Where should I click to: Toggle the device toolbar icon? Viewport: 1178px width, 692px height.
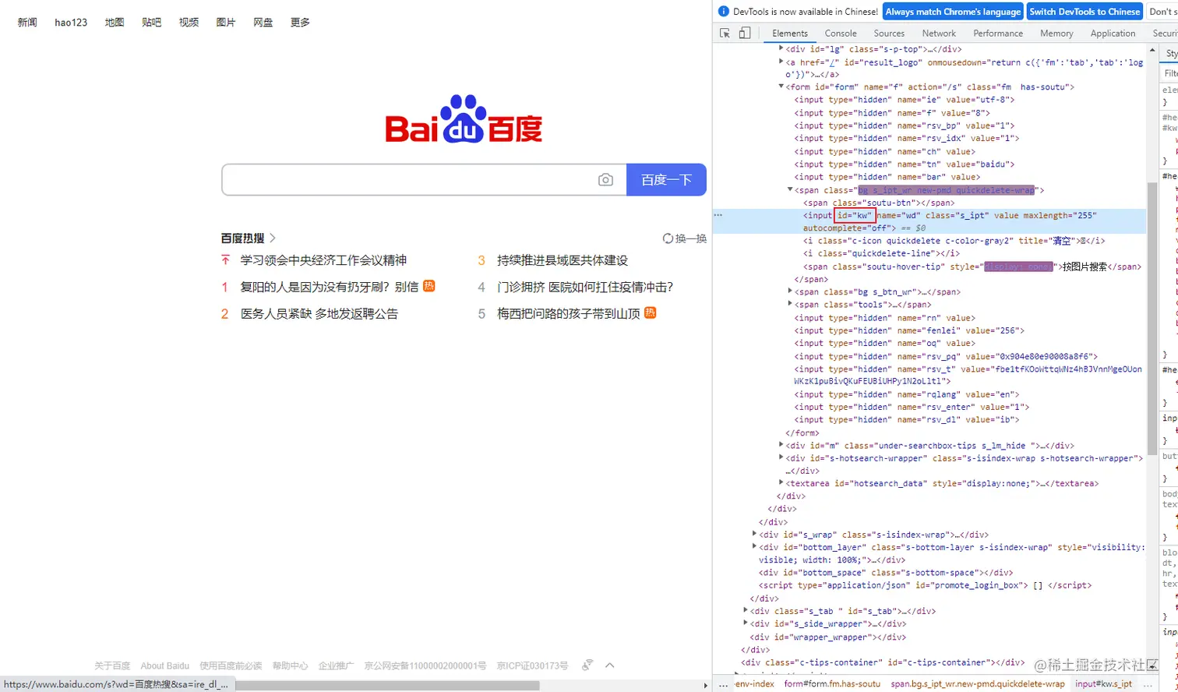click(x=745, y=33)
